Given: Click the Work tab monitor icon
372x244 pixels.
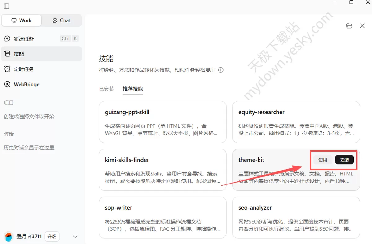Looking at the screenshot, I should (14, 20).
